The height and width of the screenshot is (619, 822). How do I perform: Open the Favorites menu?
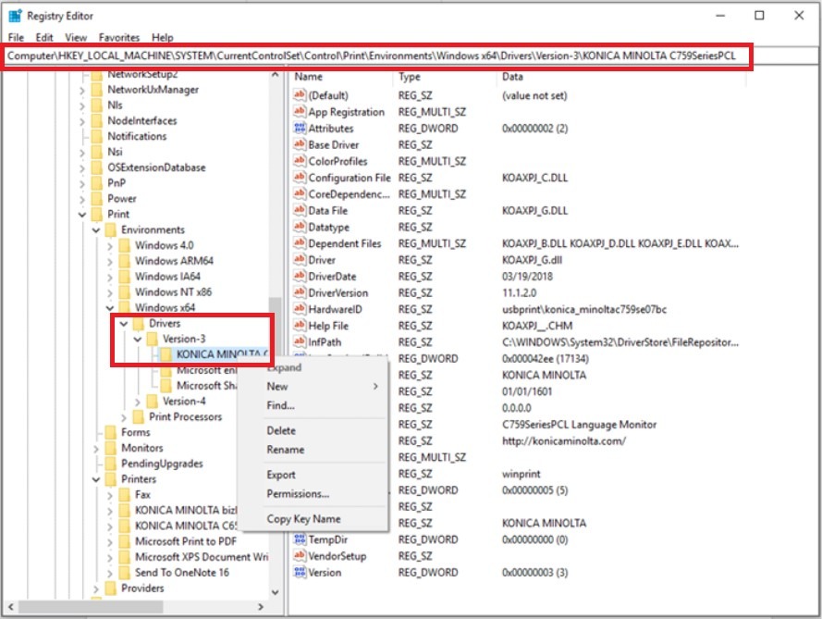(x=119, y=38)
